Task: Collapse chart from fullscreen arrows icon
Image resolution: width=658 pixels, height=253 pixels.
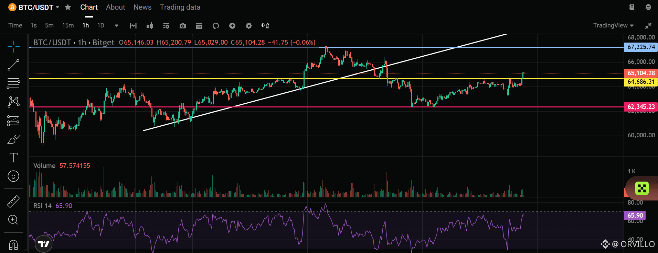Action: [648, 26]
